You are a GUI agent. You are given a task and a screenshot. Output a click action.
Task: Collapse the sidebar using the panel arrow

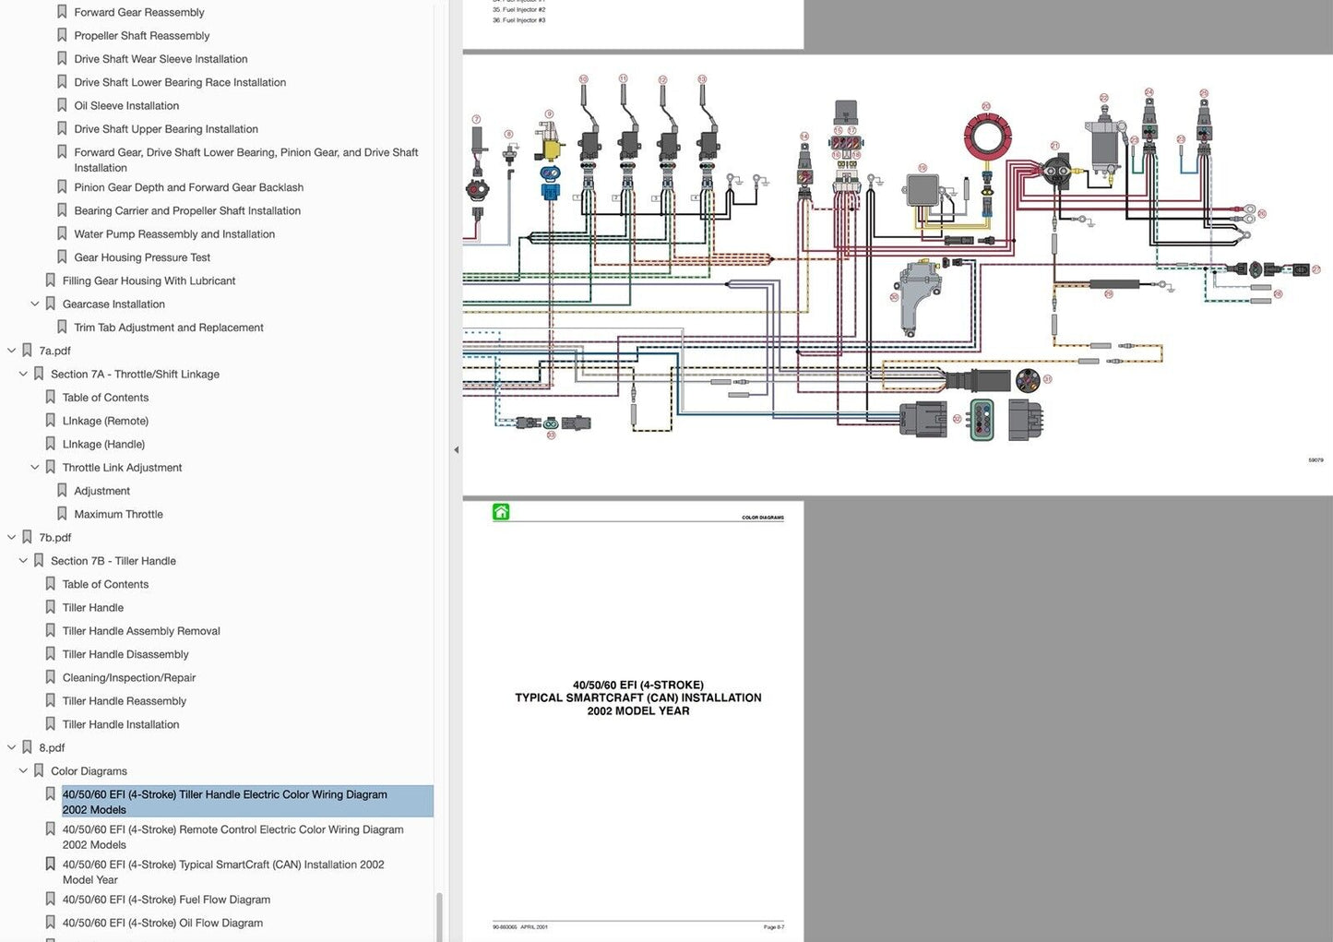pyautogui.click(x=456, y=450)
